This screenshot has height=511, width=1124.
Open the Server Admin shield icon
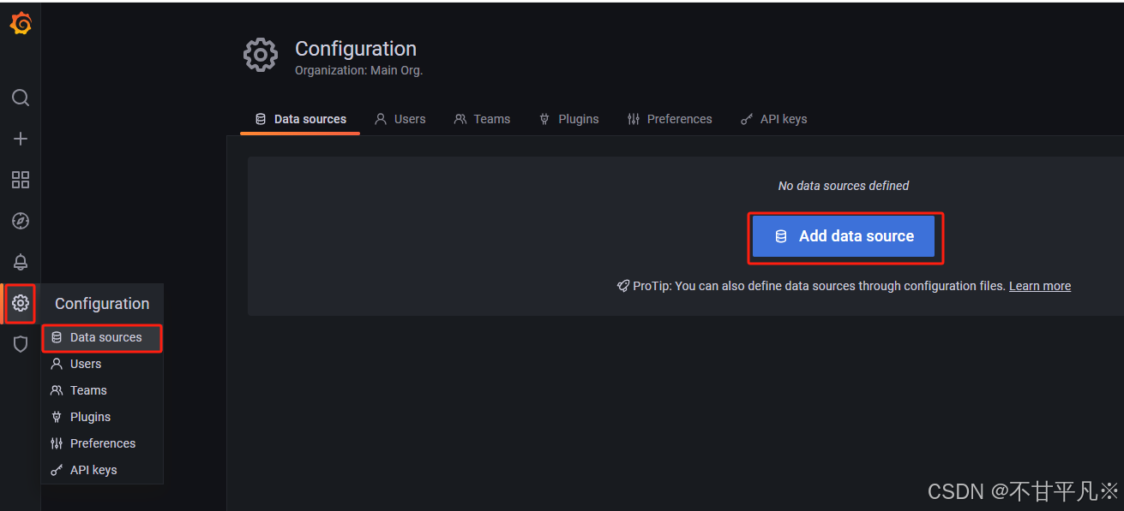point(21,344)
